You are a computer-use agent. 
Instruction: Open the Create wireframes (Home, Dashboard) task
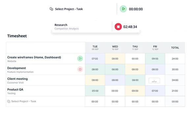[x=34, y=57]
